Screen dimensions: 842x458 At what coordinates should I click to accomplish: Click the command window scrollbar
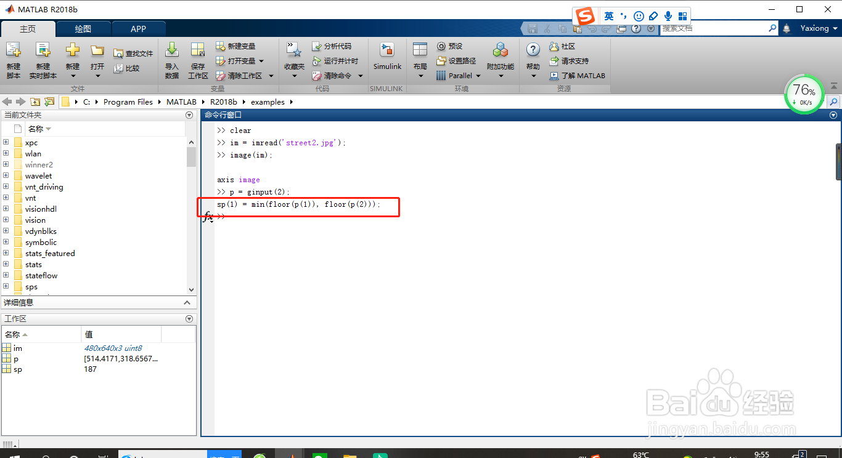pos(839,161)
